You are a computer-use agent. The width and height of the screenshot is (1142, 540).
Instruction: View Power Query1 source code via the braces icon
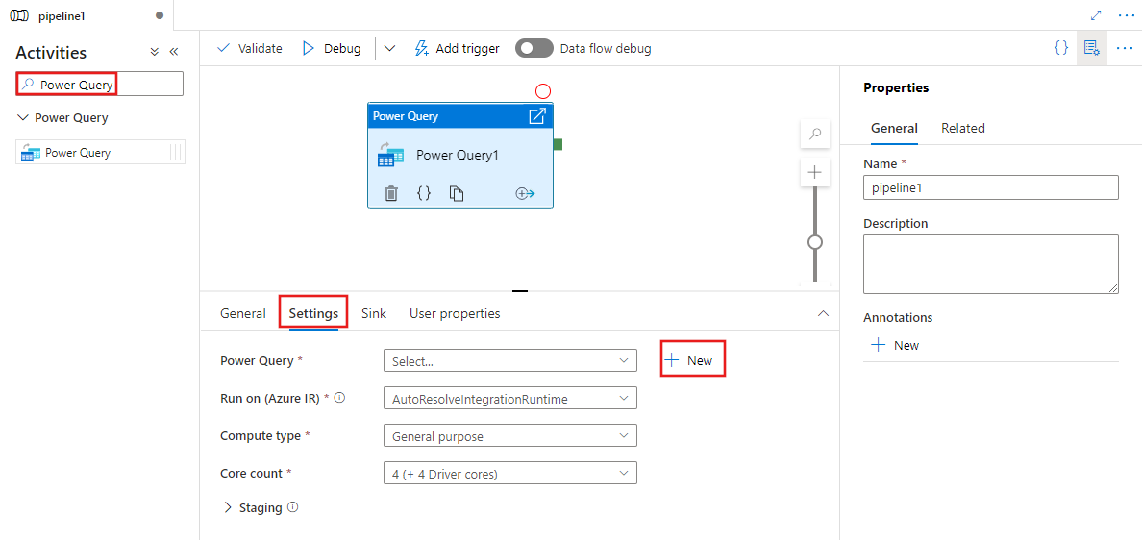(x=424, y=193)
